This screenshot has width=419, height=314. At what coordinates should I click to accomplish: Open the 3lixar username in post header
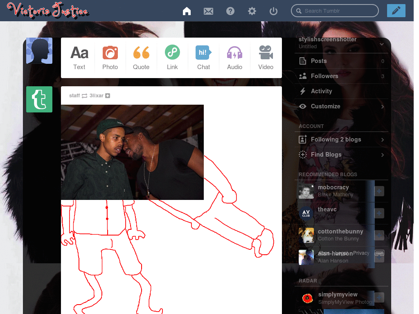pyautogui.click(x=97, y=96)
